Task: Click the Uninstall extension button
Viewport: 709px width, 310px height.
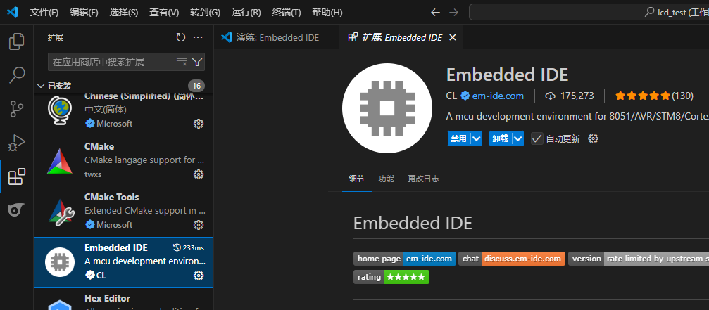Action: click(x=501, y=138)
